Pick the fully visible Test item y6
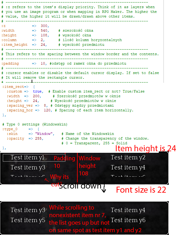176x235 pixels. point(128,220)
